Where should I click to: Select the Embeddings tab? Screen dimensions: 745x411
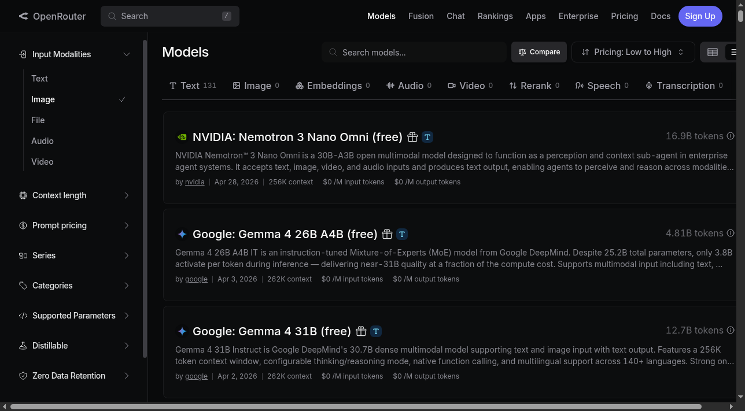click(333, 86)
